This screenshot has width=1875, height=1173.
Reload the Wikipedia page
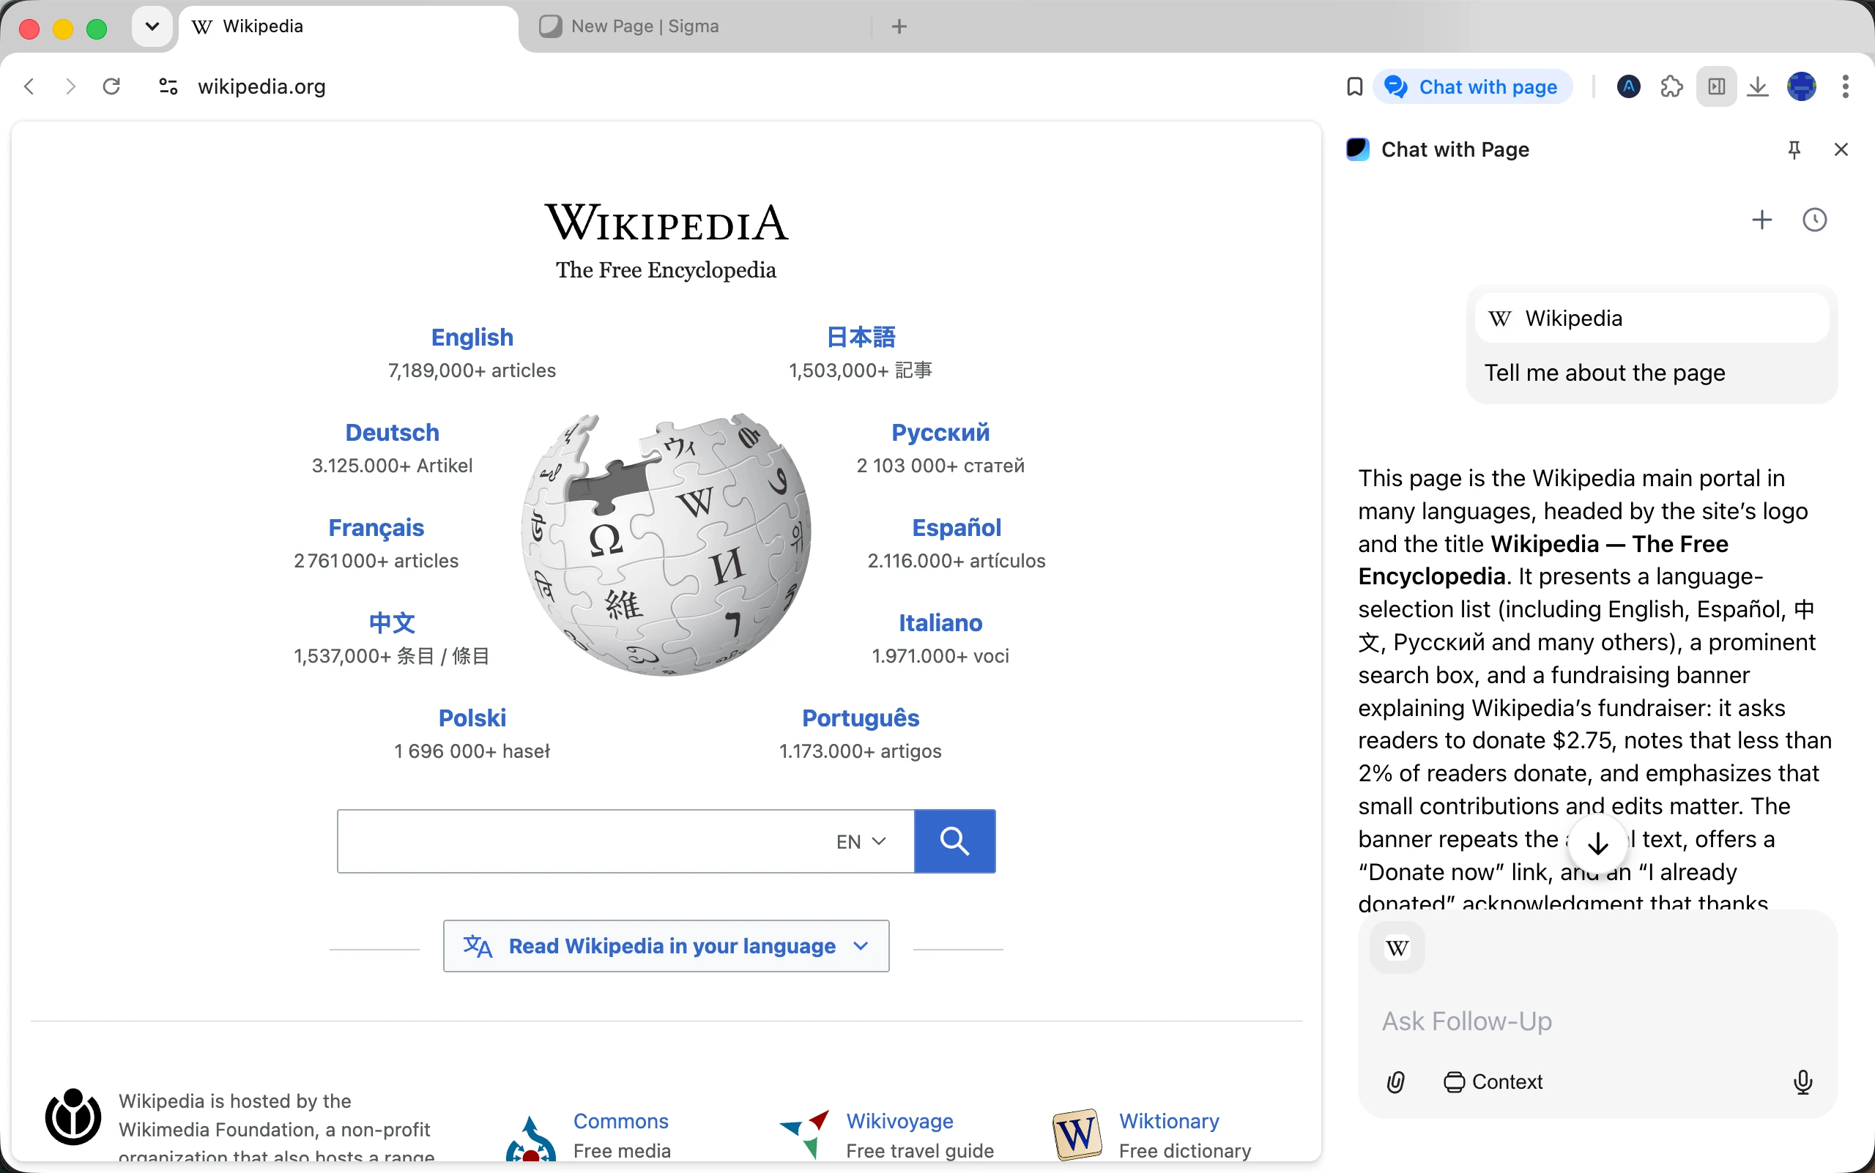pyautogui.click(x=112, y=86)
